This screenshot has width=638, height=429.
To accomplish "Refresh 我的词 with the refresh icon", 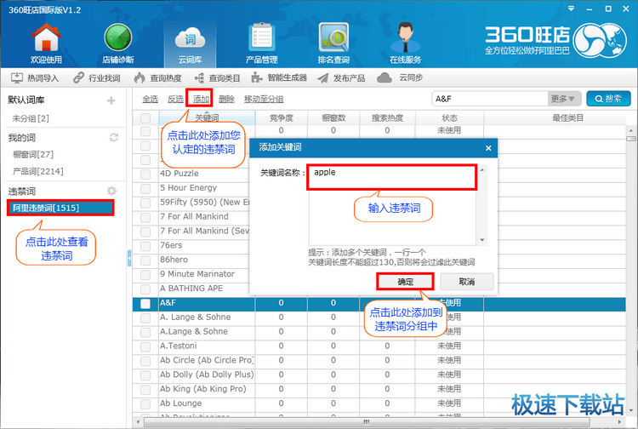I will pyautogui.click(x=114, y=138).
